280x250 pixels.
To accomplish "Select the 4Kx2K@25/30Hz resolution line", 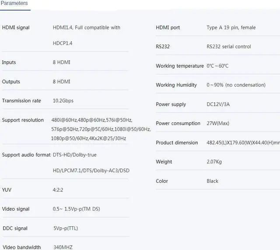I will tap(88, 138).
